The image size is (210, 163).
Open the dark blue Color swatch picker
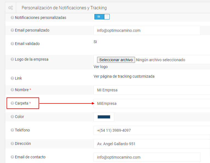(x=104, y=117)
